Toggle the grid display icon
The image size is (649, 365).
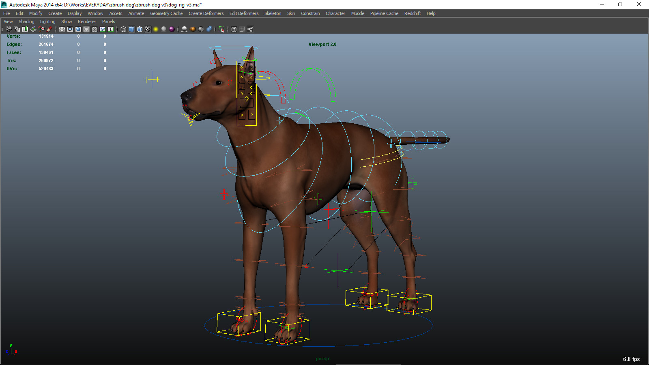point(62,29)
